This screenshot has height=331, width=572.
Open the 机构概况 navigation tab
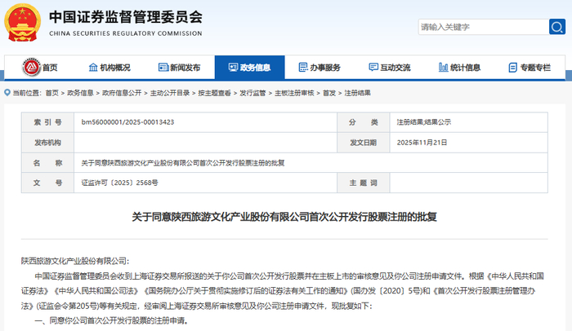pos(109,68)
